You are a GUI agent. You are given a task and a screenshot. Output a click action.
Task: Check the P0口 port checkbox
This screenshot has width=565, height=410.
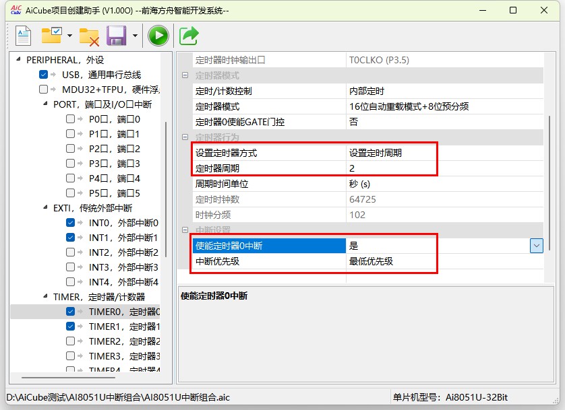pos(71,119)
